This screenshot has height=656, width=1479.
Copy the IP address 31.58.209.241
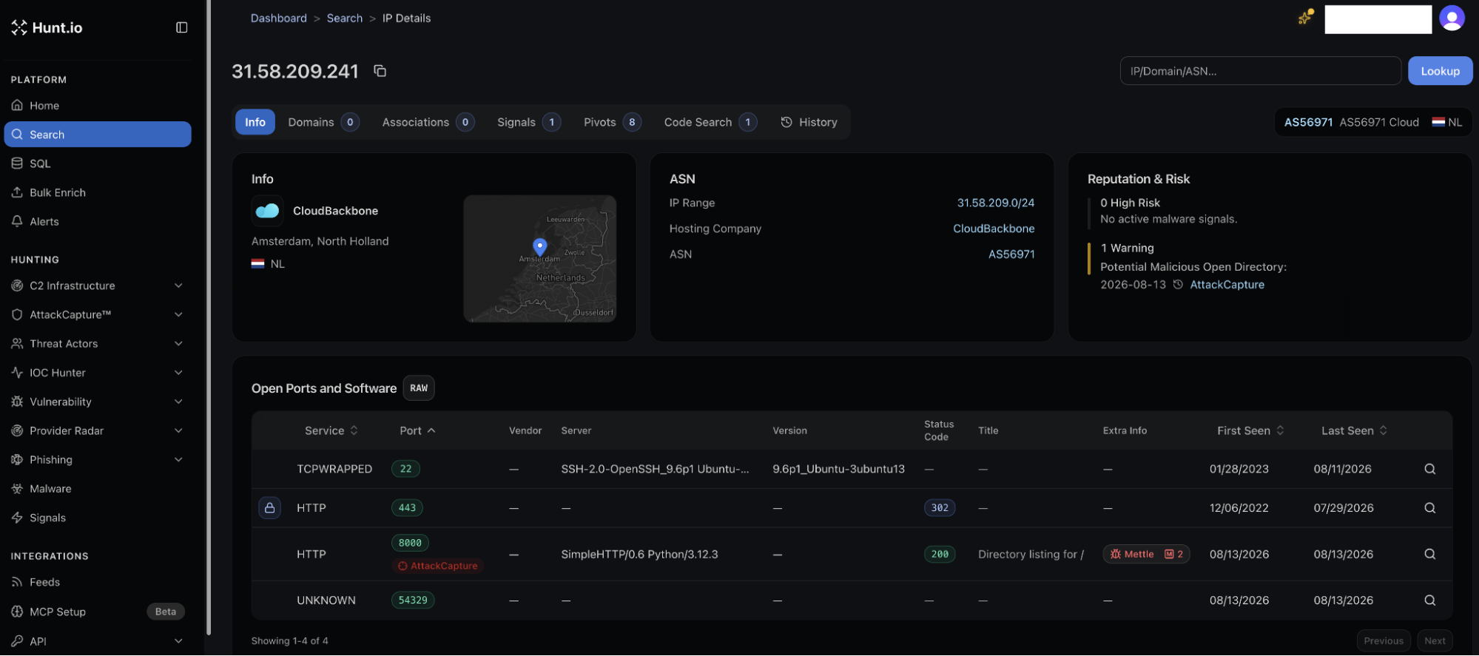pos(380,71)
